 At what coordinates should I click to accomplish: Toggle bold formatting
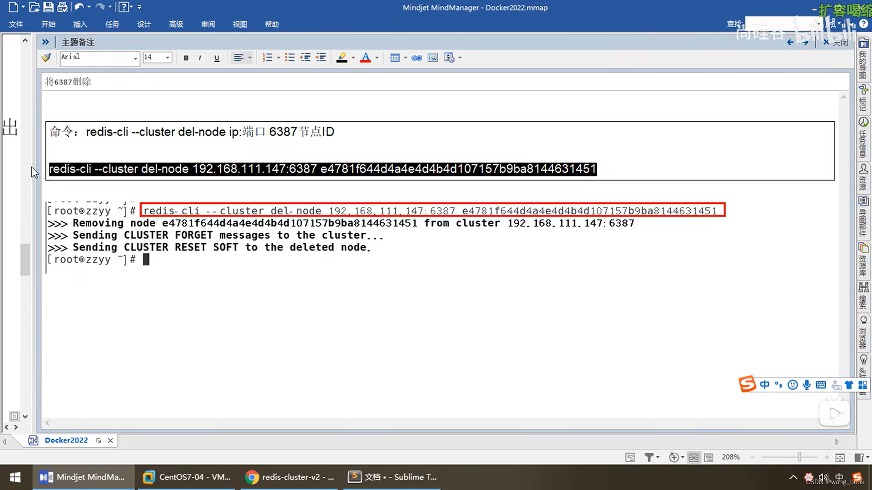(x=186, y=58)
